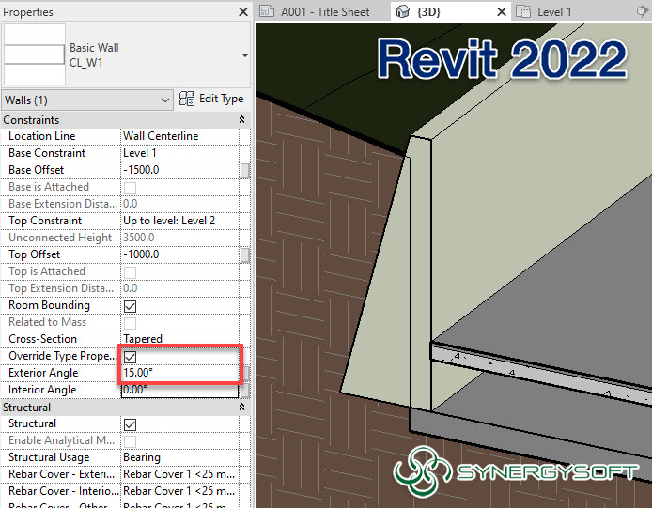Click the Exterior Angle field 15.00°
Screen dimensions: 652x508
point(180,373)
